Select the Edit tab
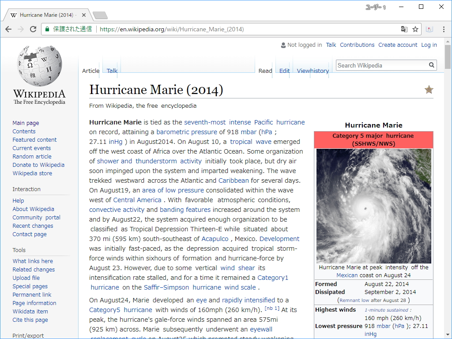The width and height of the screenshot is (452, 339). tap(284, 71)
